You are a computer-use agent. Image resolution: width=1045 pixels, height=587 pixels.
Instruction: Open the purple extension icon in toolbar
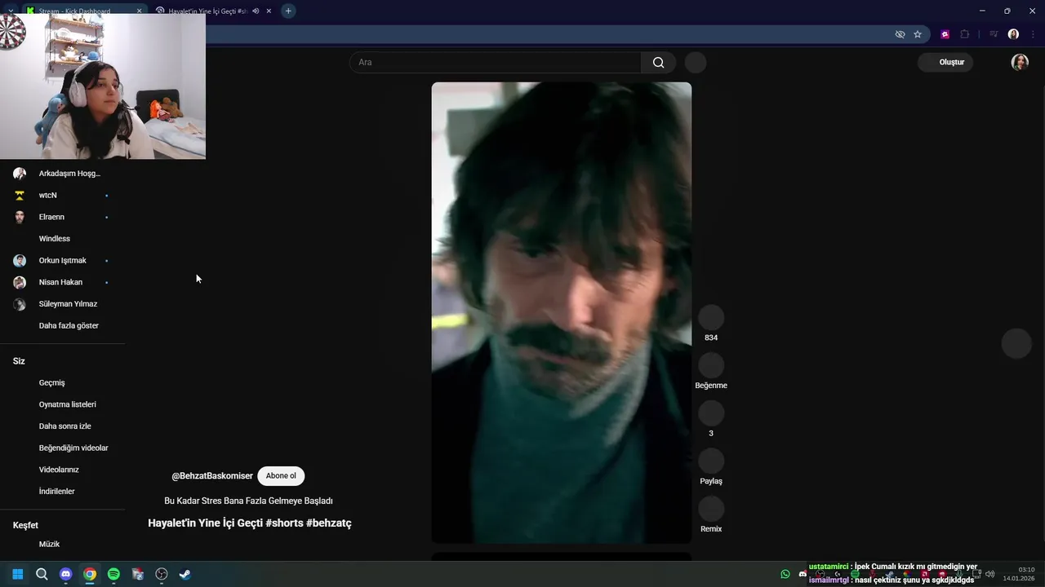click(x=945, y=34)
